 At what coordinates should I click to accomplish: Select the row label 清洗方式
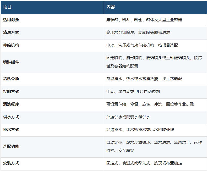click(11, 32)
